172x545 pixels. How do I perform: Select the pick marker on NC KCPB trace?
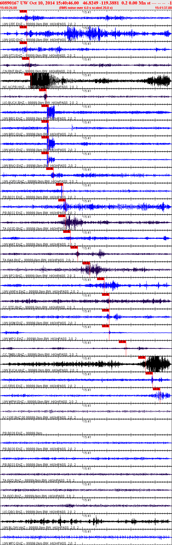(28, 74)
